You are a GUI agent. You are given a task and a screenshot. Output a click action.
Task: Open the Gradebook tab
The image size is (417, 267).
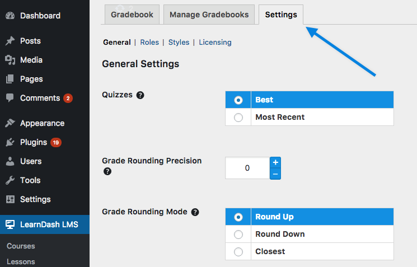(132, 15)
